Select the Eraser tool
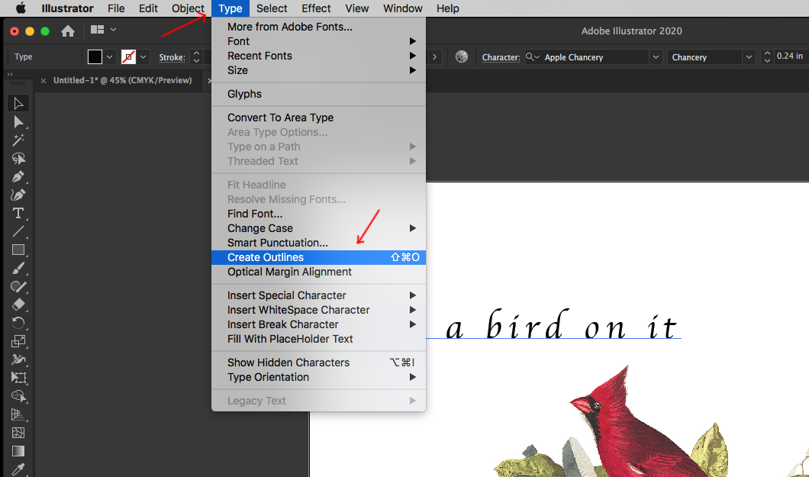This screenshot has width=809, height=477. (19, 305)
